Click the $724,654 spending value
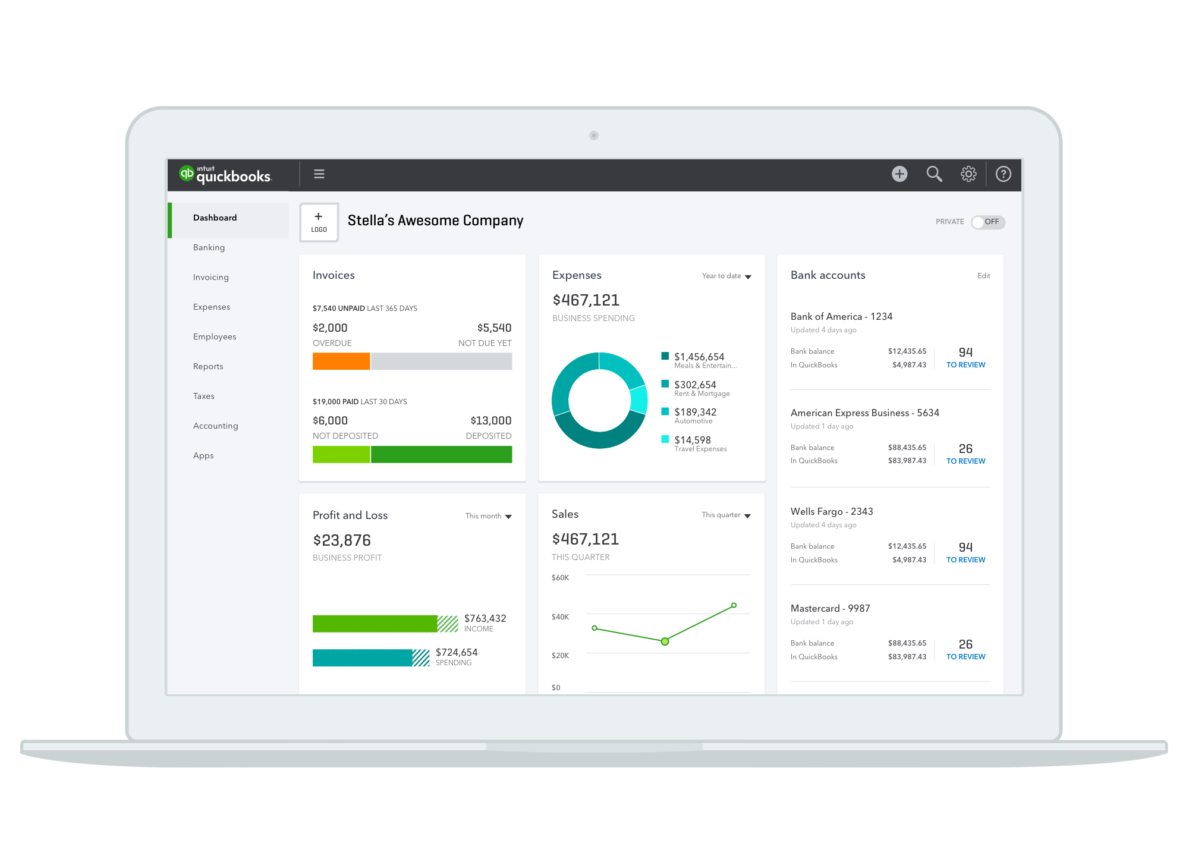The height and width of the screenshot is (862, 1189). [x=457, y=652]
